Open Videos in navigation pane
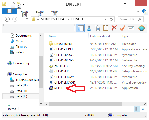Image resolution: width=149 pixels, height=120 pixels. (20, 52)
